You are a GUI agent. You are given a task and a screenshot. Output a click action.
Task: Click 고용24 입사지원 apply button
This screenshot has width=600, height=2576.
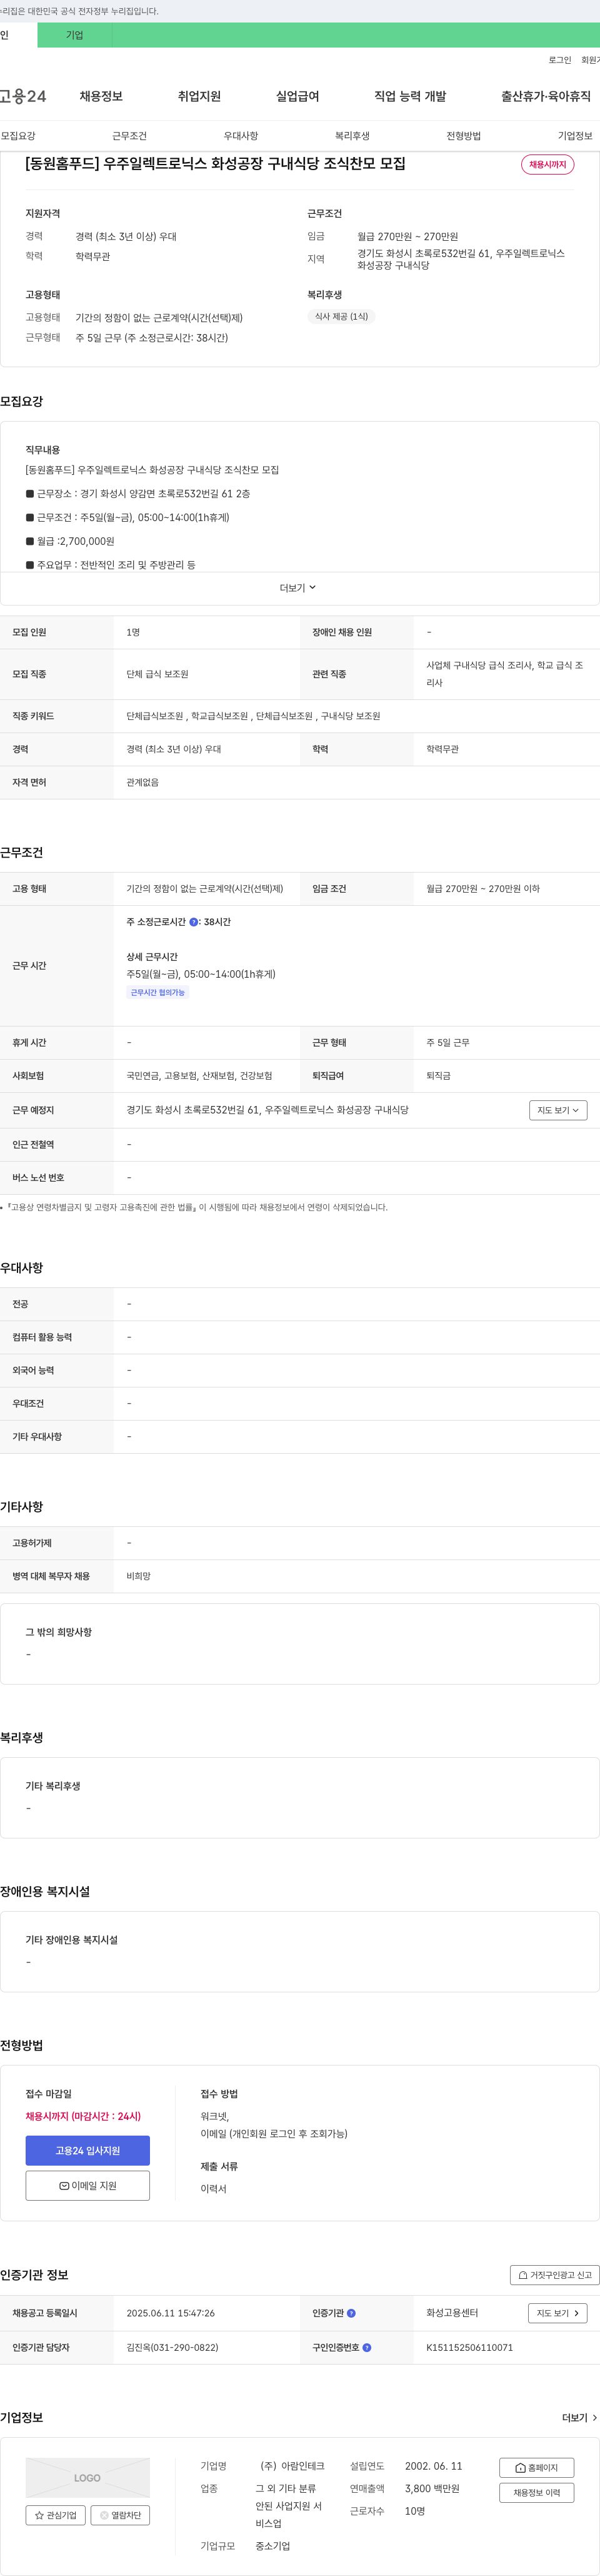(x=88, y=2150)
